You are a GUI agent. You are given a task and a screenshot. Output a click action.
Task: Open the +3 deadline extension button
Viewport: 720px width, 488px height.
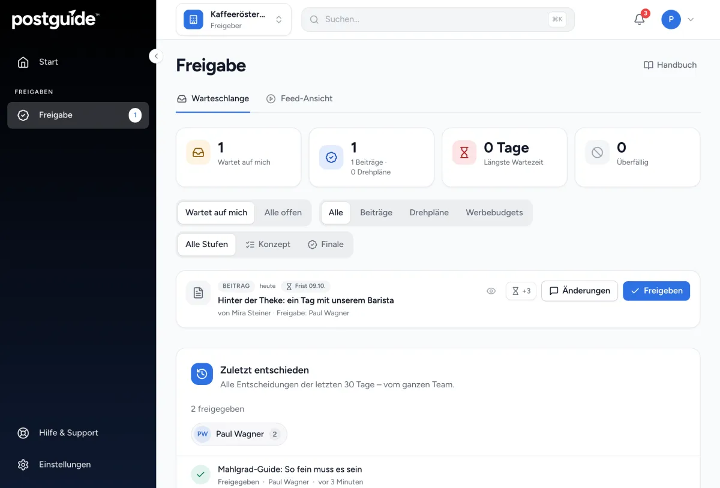[x=521, y=291]
